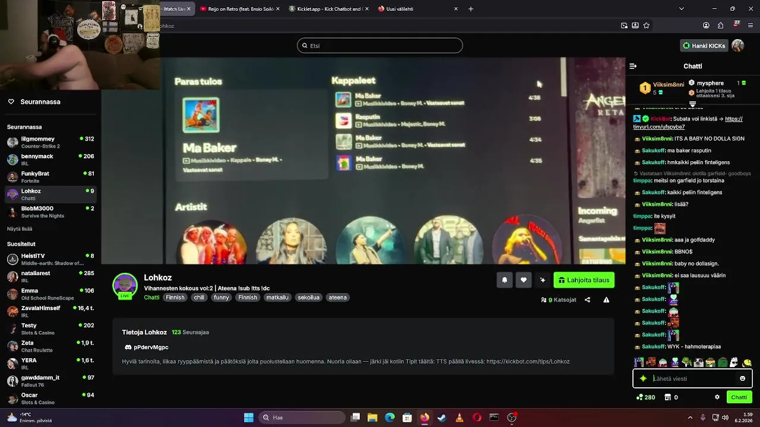The width and height of the screenshot is (760, 427).
Task: Click the report warning triangle icon
Action: point(606,300)
